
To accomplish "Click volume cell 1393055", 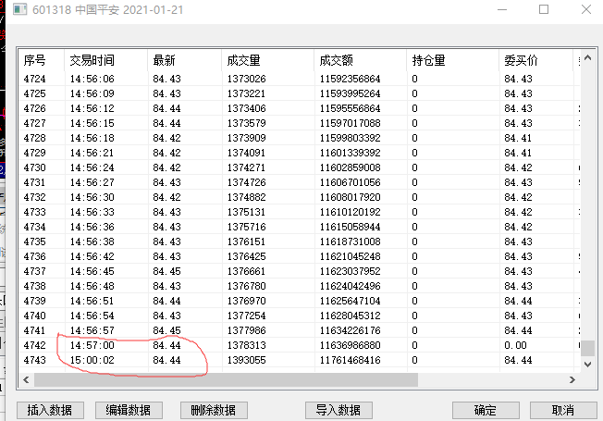I will pos(247,361).
